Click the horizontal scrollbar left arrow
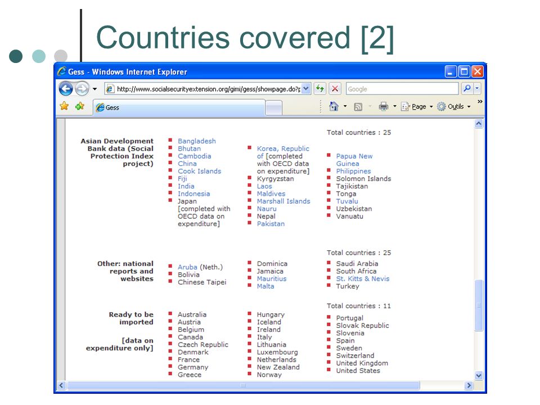Screen dimensions: 540x405 (61, 385)
